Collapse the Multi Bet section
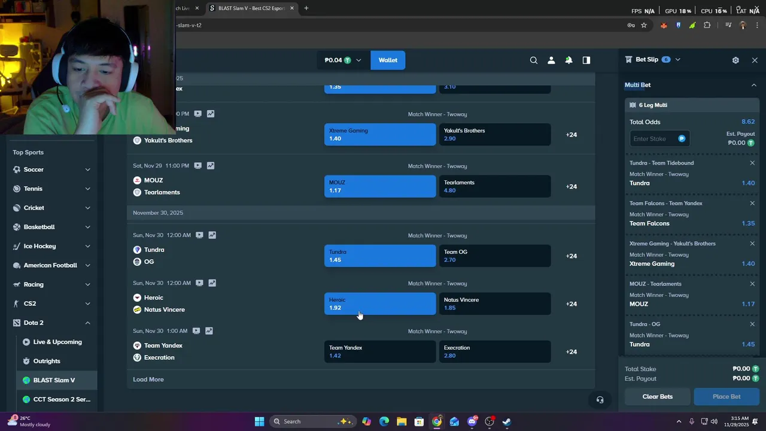This screenshot has width=766, height=431. pos(753,85)
